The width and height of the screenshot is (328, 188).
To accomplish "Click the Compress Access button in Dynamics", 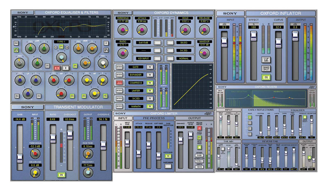I will tap(119, 83).
